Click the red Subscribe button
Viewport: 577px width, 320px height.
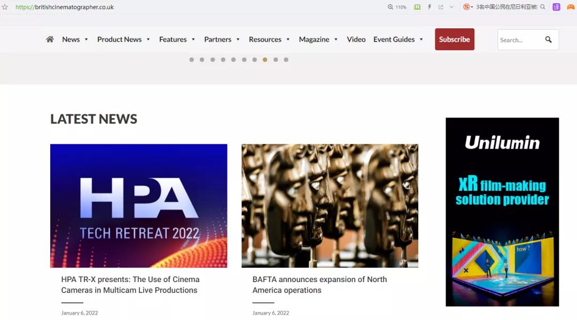click(x=454, y=40)
